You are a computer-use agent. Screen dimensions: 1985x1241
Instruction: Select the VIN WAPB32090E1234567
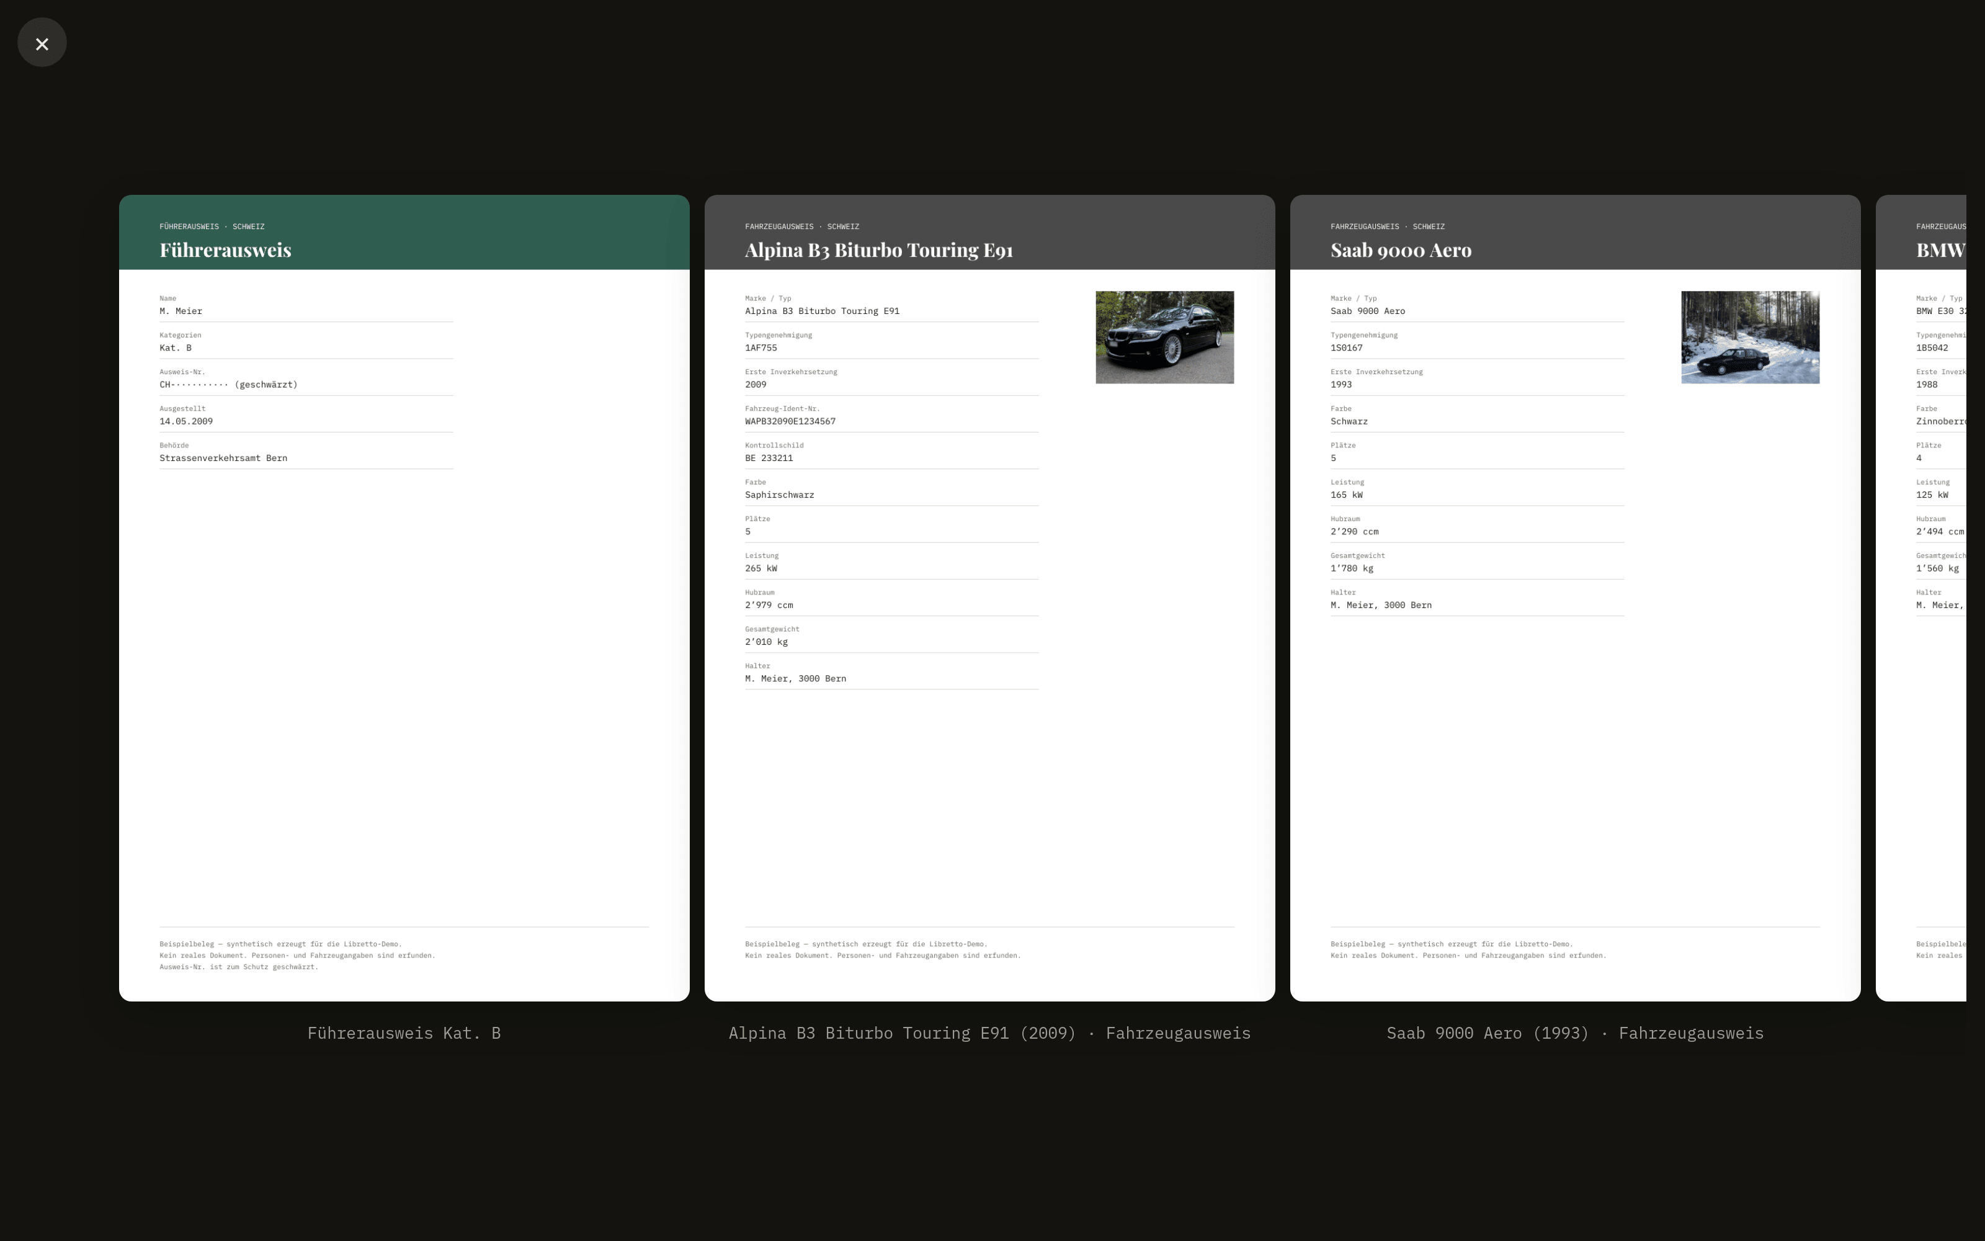[790, 422]
